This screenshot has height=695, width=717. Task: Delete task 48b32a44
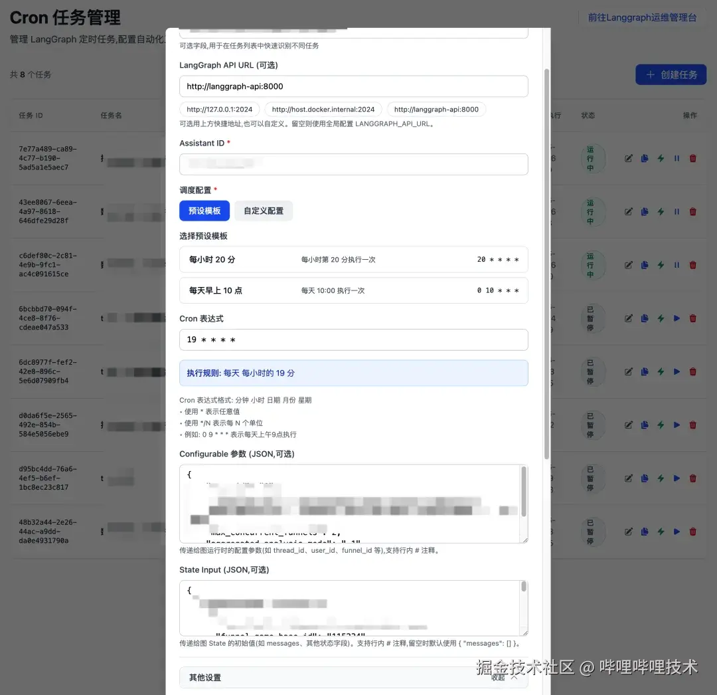[692, 532]
